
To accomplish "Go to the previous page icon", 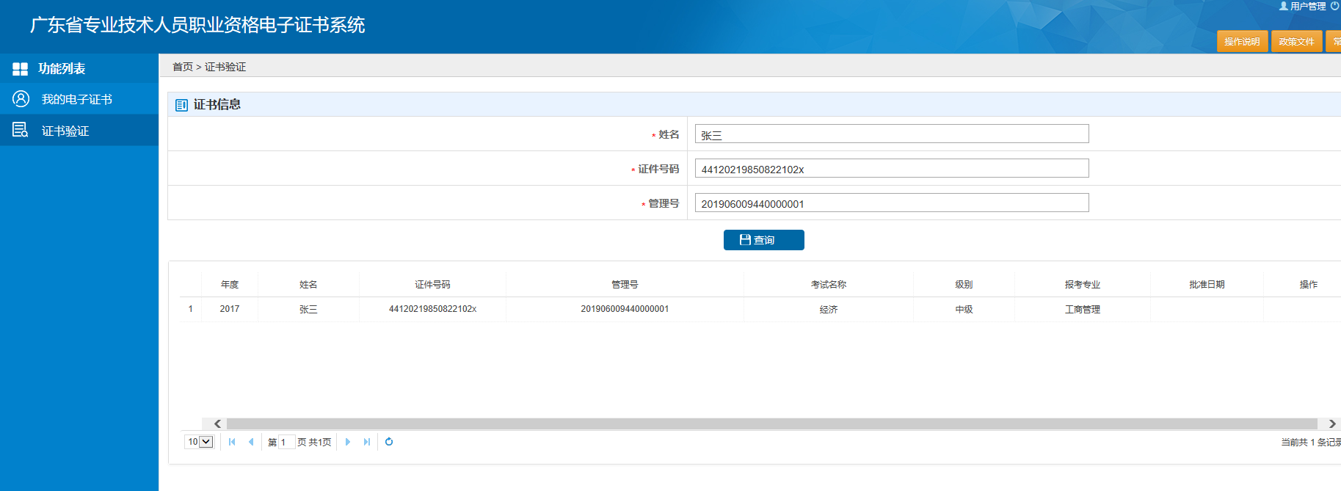I will (x=251, y=442).
